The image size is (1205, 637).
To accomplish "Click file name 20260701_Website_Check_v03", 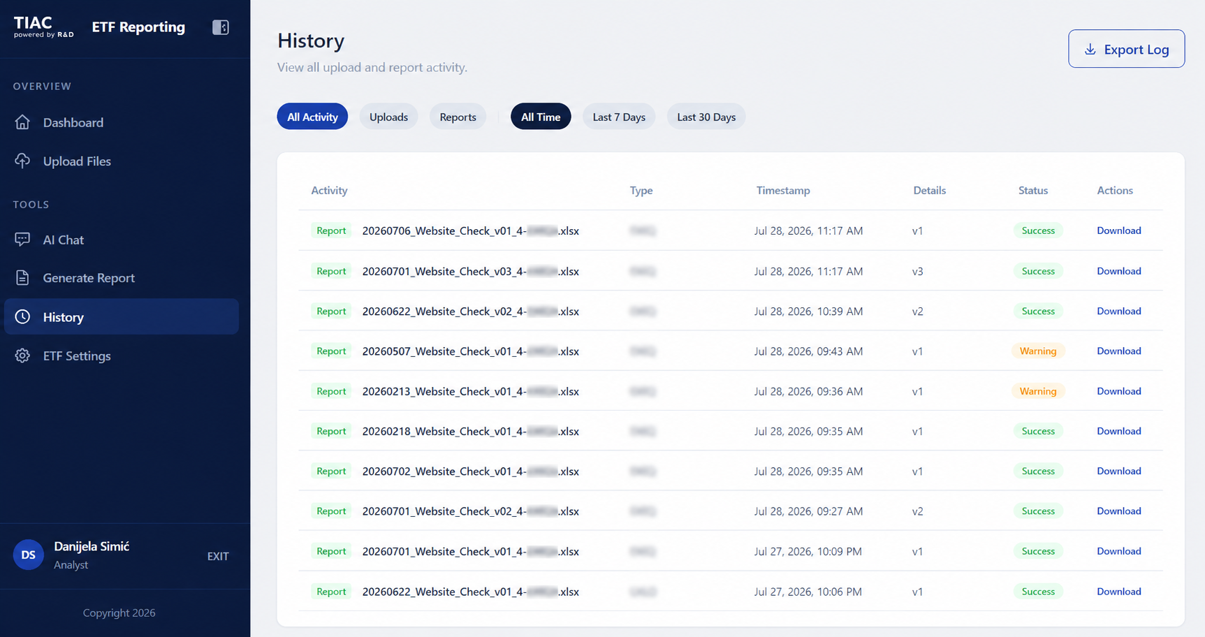I will (x=470, y=271).
